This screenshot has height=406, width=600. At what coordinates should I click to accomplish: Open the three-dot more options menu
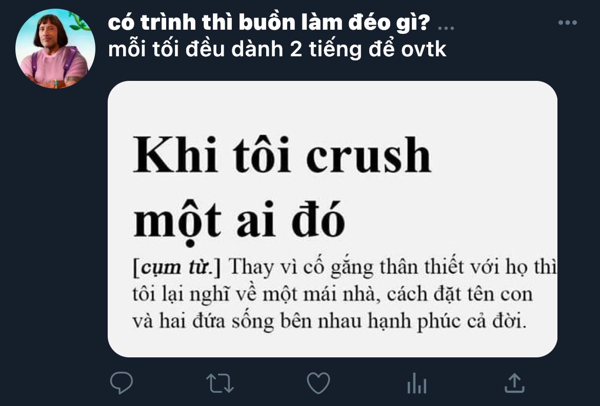pos(568,23)
